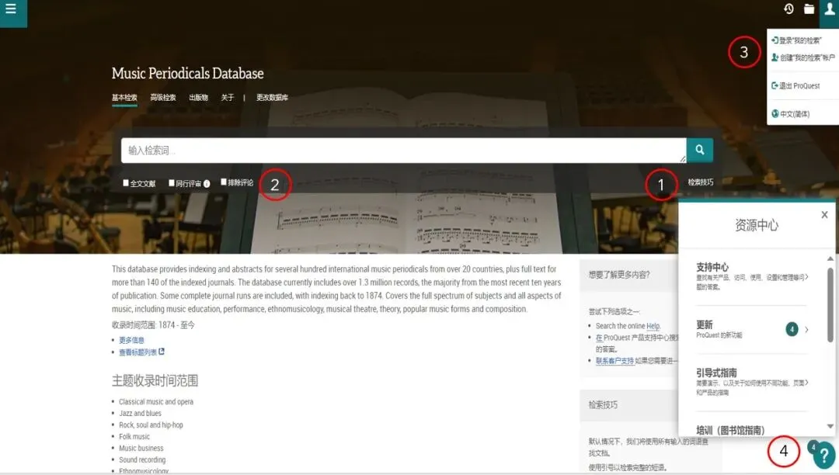
Task: Click the 输入检索词 search field
Action: coord(404,150)
